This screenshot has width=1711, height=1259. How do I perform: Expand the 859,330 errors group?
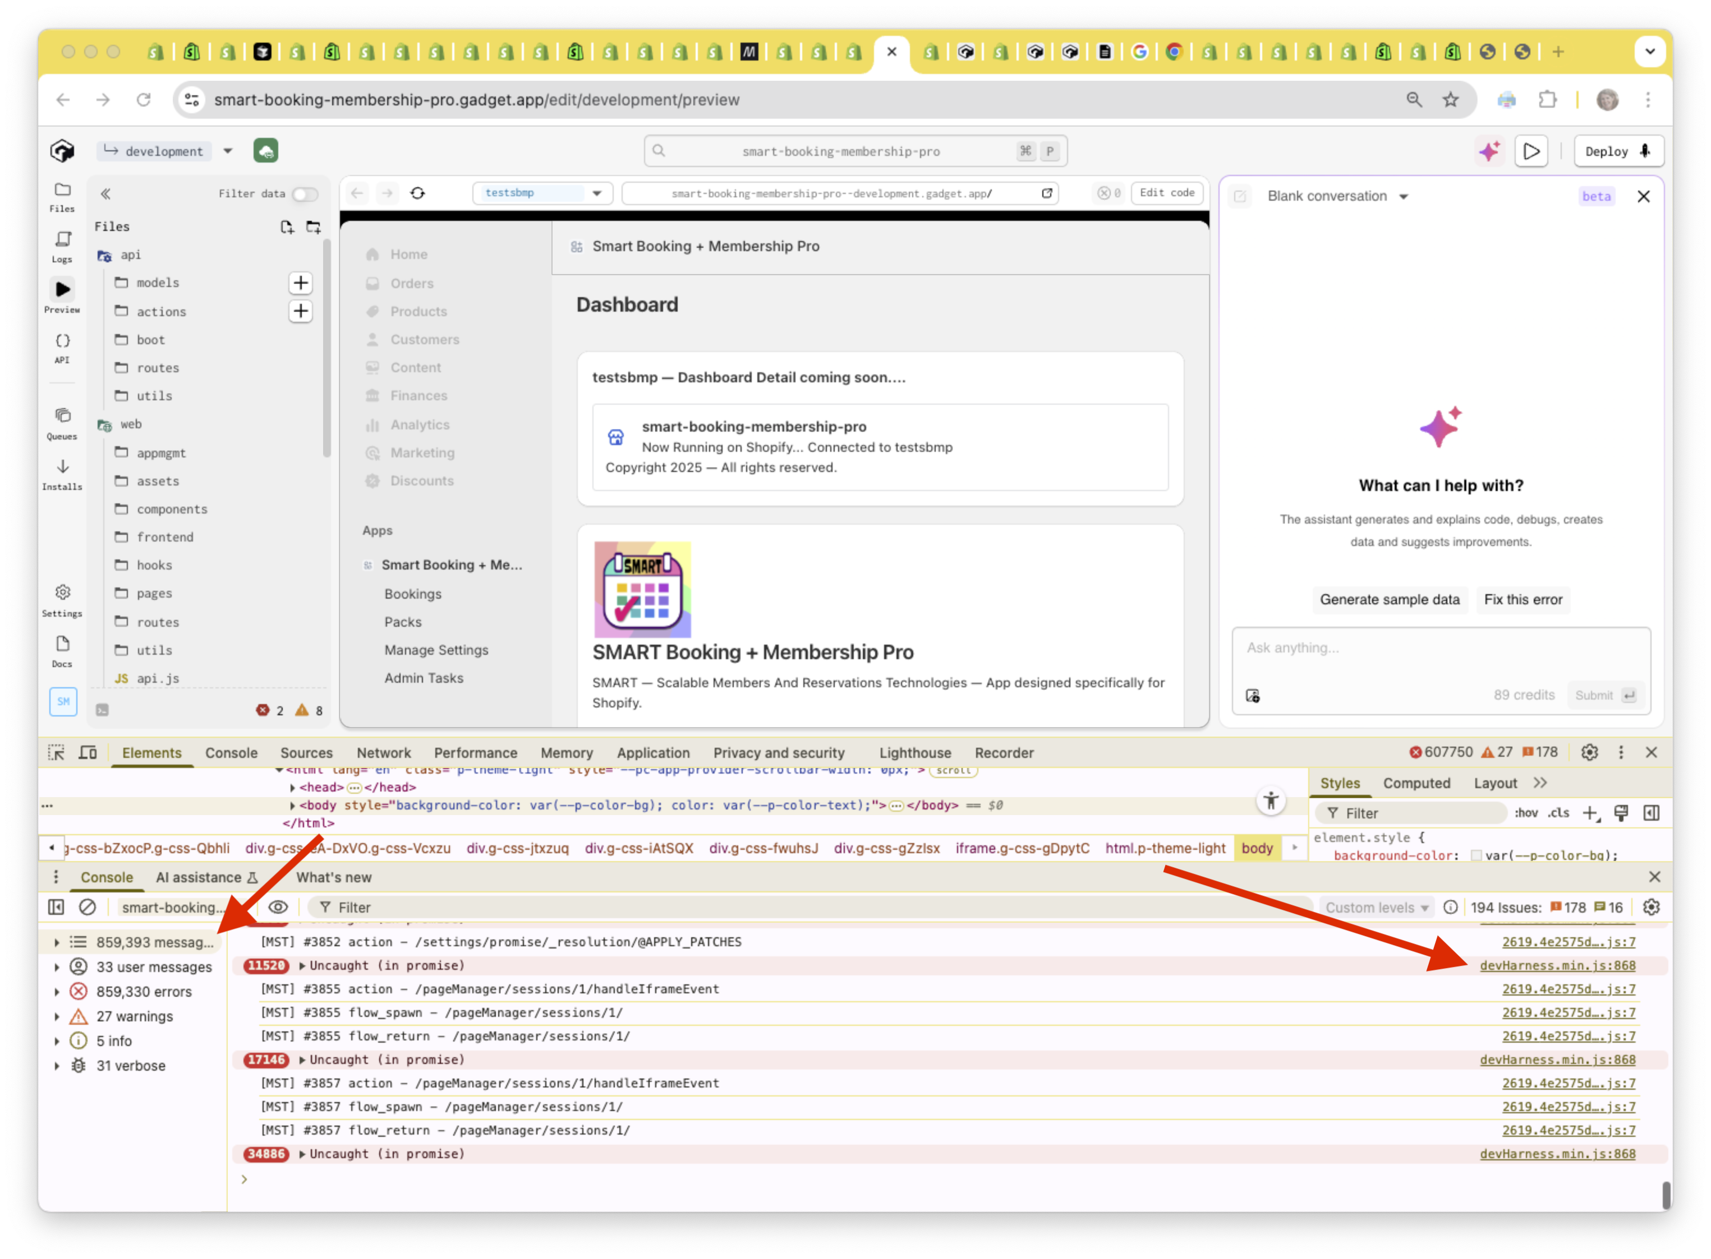click(x=57, y=992)
